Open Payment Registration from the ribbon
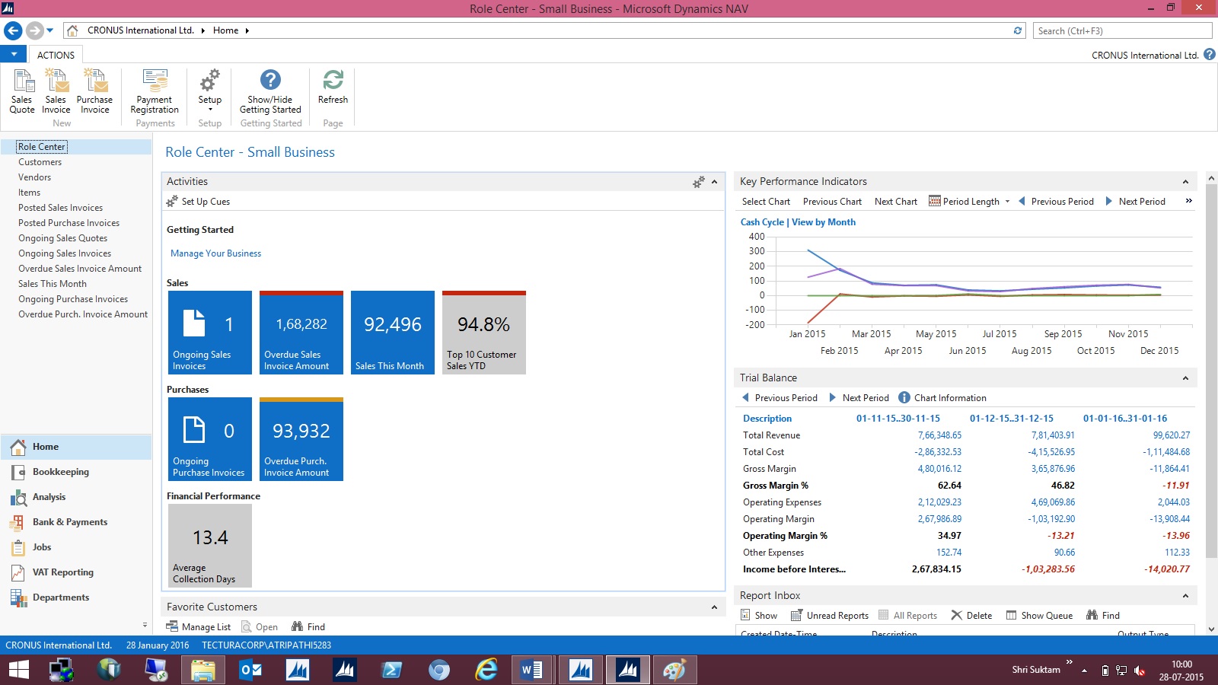 155,91
